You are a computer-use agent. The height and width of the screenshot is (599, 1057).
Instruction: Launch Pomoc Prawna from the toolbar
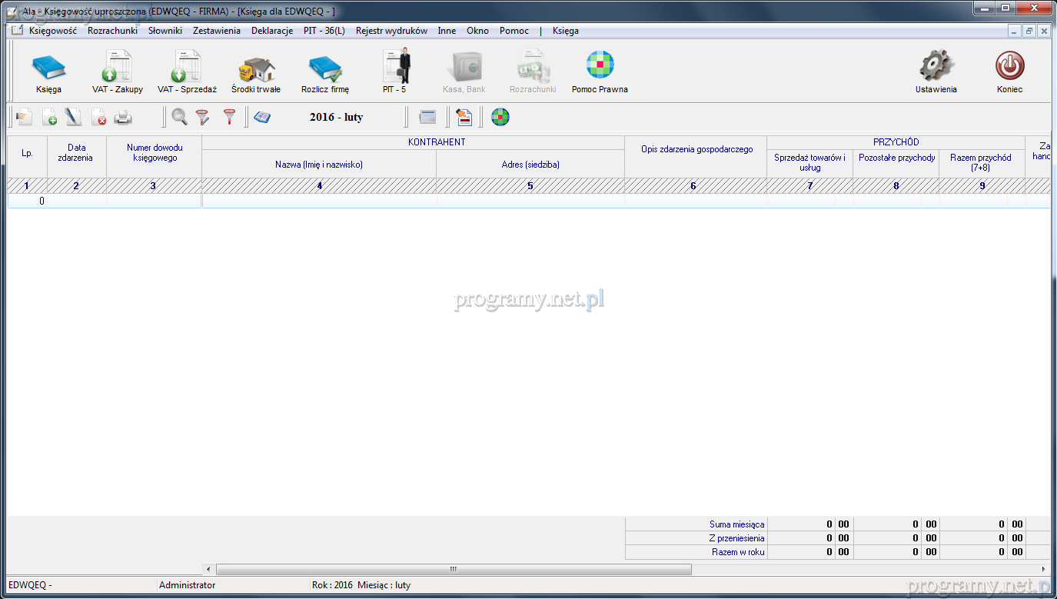(600, 72)
